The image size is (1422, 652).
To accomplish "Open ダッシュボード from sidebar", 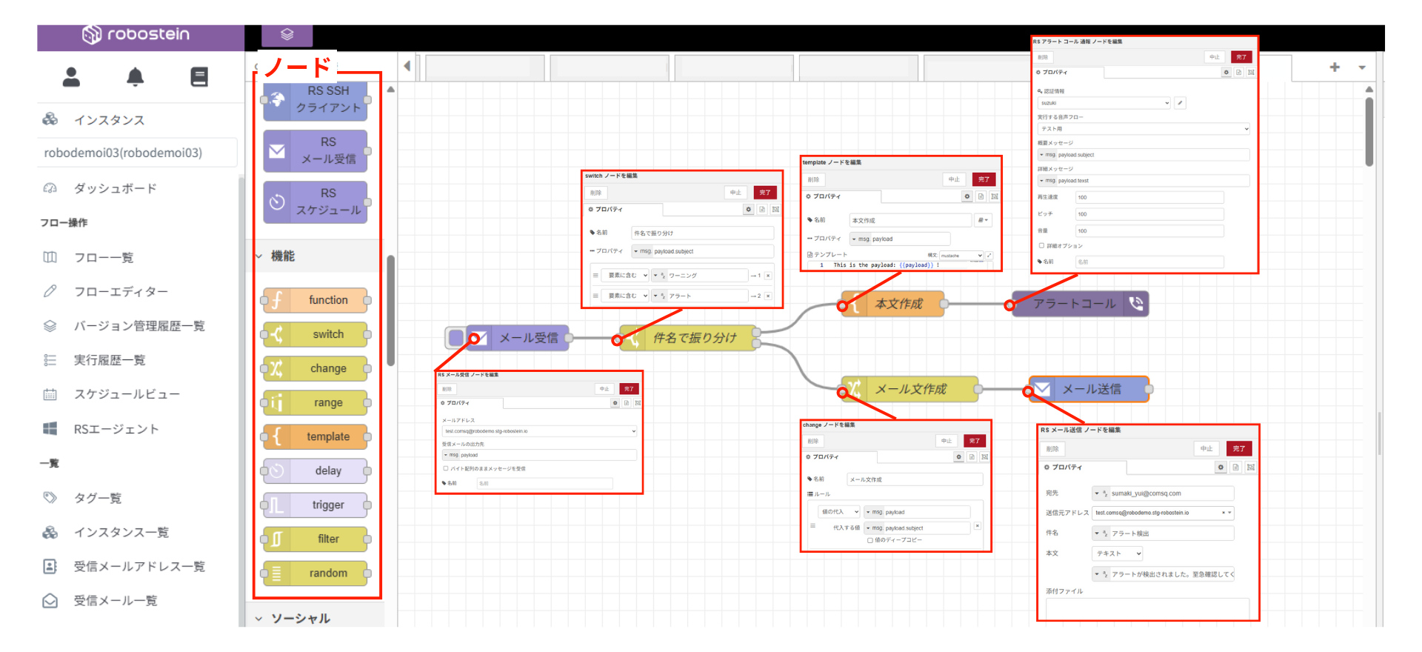I will click(x=115, y=189).
